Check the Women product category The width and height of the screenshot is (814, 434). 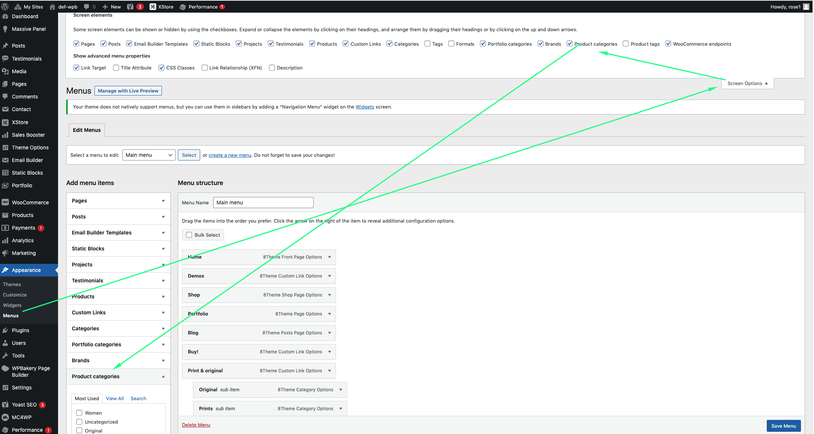click(79, 413)
